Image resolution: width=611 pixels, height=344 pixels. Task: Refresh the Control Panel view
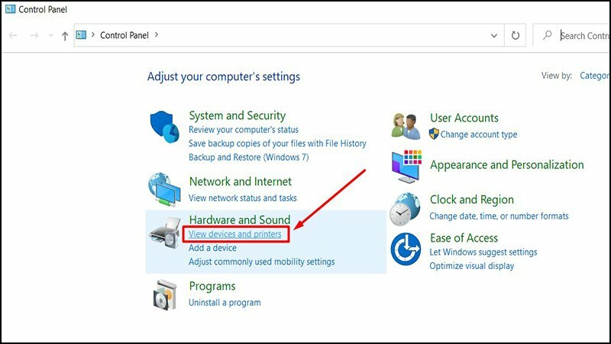coord(516,35)
